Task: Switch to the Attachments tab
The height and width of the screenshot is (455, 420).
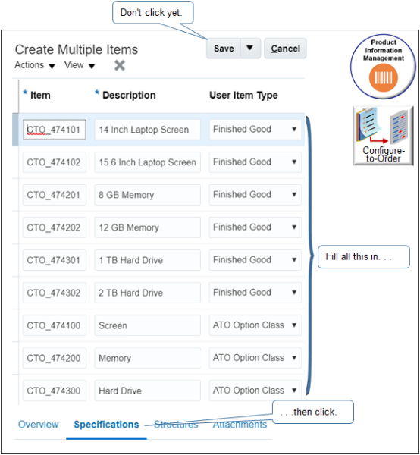Action: [240, 425]
